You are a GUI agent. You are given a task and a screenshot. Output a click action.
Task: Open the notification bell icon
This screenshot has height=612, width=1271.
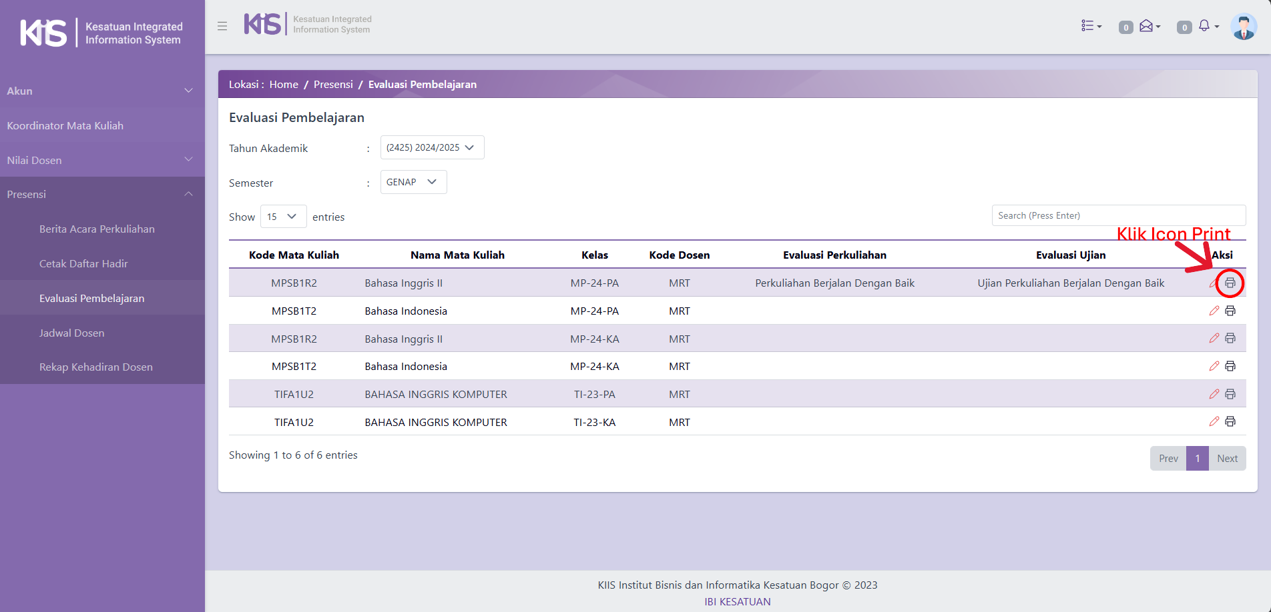[x=1206, y=26]
